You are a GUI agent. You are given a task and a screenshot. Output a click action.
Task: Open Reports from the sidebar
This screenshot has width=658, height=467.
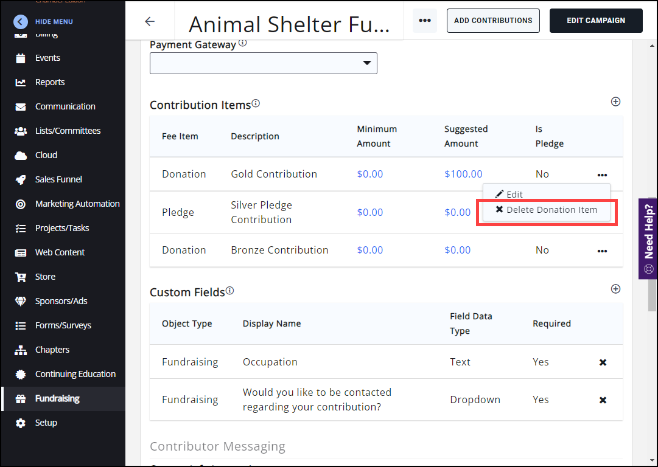pyautogui.click(x=49, y=82)
